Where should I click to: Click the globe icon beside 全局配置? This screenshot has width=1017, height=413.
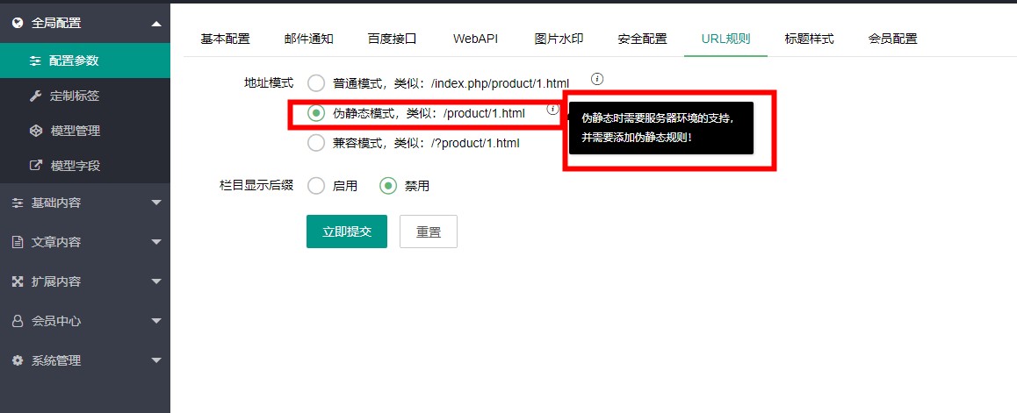[x=18, y=24]
